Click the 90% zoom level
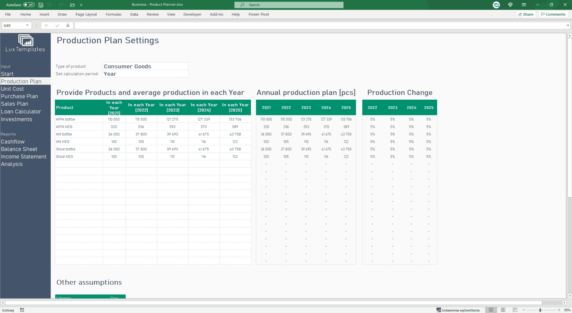The image size is (572, 313). point(567,310)
